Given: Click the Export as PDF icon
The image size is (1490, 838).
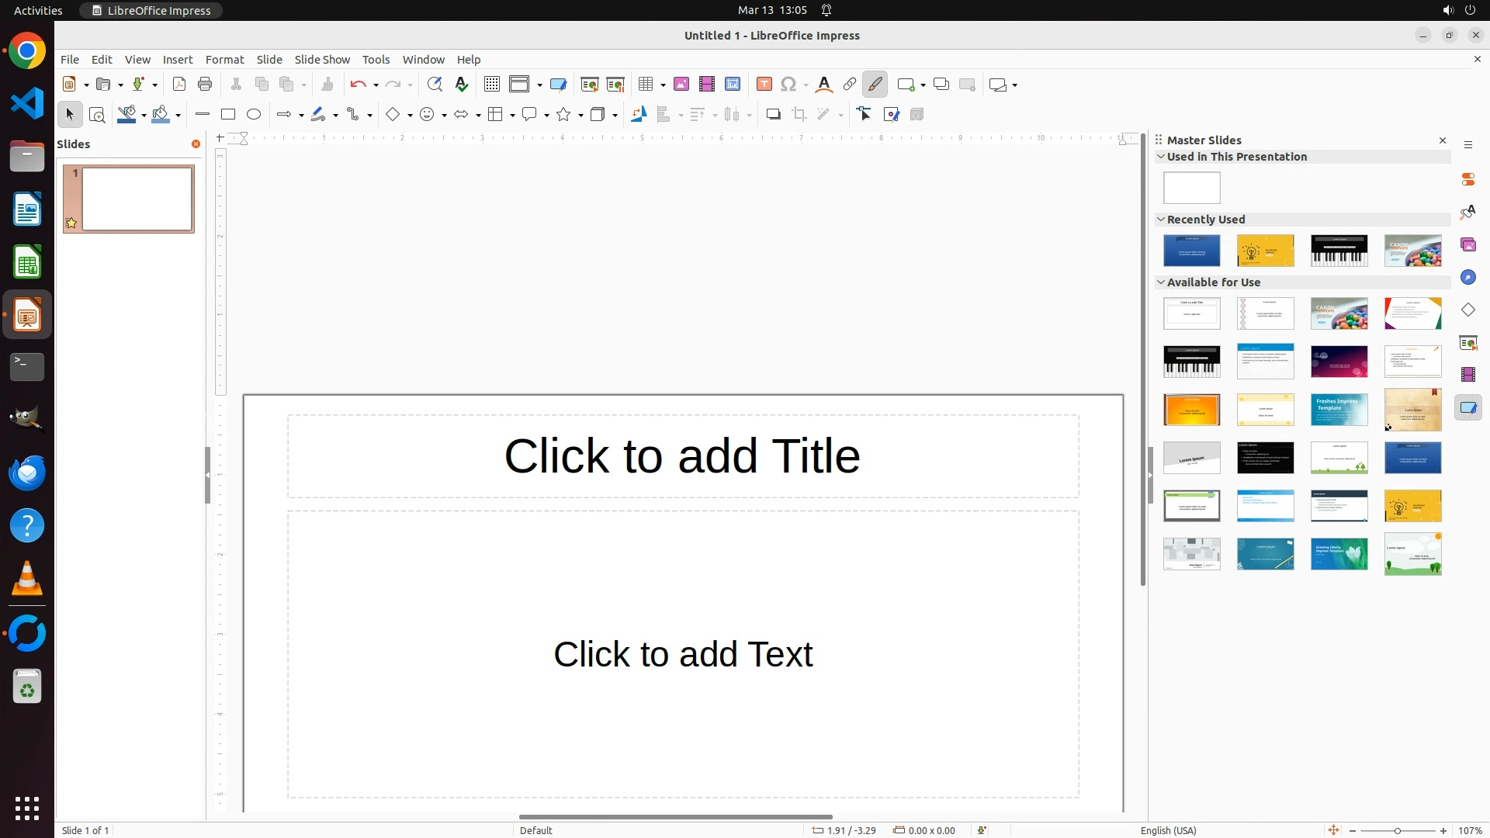Looking at the screenshot, I should tap(179, 85).
